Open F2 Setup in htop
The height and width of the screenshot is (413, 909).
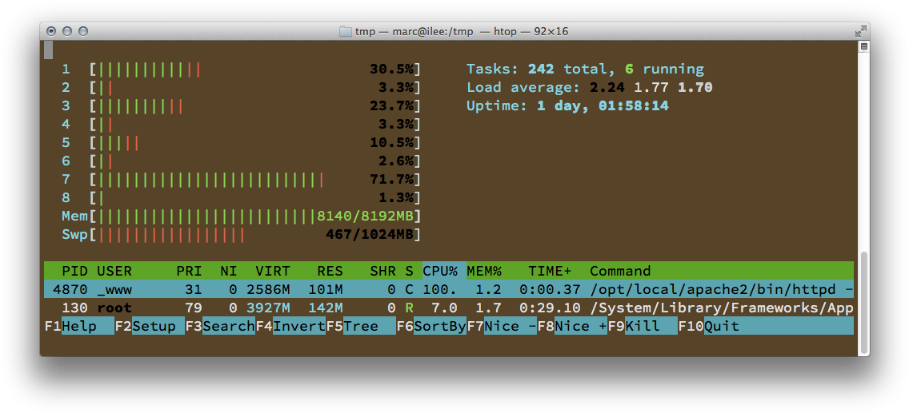149,326
